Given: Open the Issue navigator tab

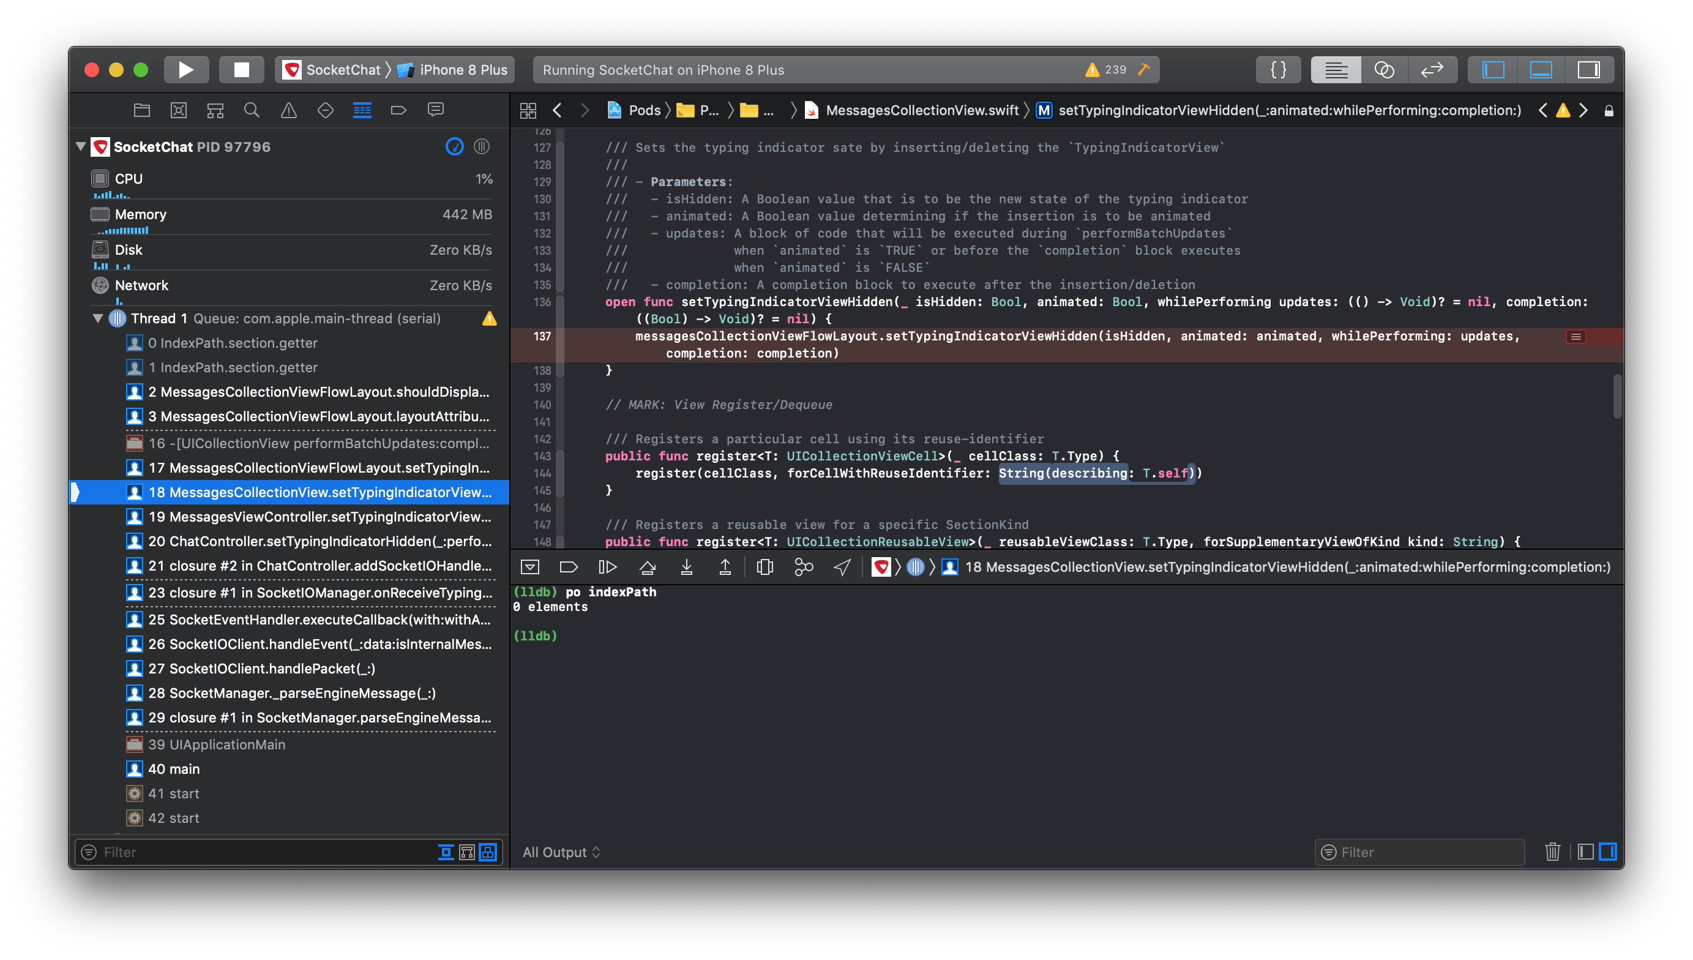Looking at the screenshot, I should (x=289, y=110).
